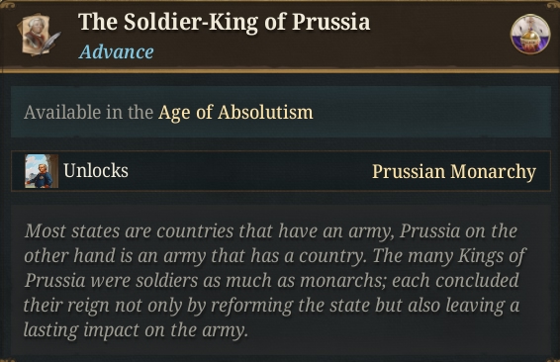
Task: Click the italic flavor text paragraph
Action: pyautogui.click(x=274, y=280)
